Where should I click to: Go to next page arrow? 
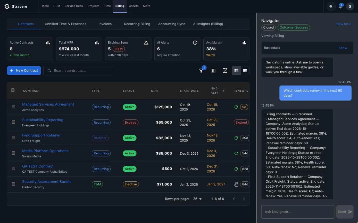coord(244,199)
